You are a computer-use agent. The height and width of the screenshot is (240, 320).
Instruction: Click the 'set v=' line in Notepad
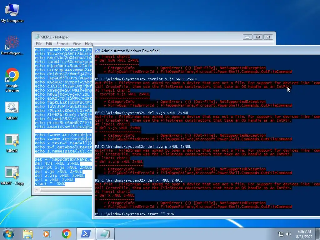point(63,159)
